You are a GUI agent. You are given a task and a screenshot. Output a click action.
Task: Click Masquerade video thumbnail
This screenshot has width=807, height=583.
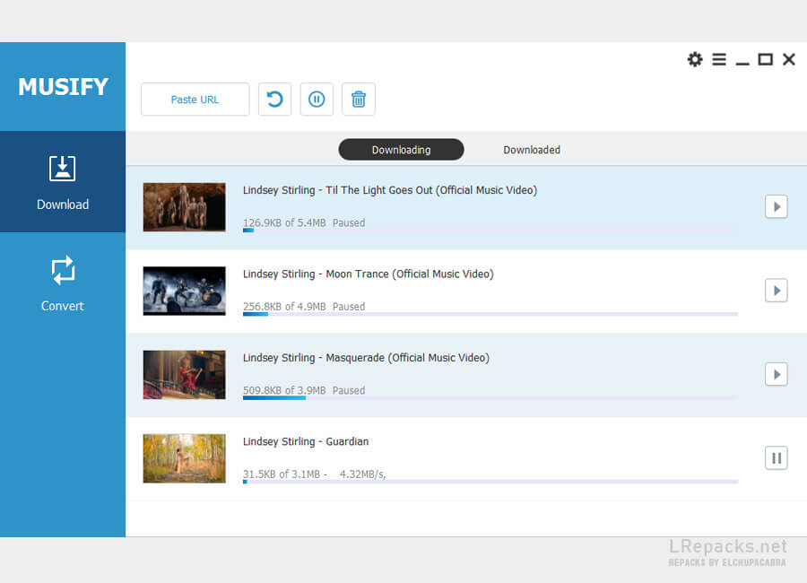(x=184, y=374)
